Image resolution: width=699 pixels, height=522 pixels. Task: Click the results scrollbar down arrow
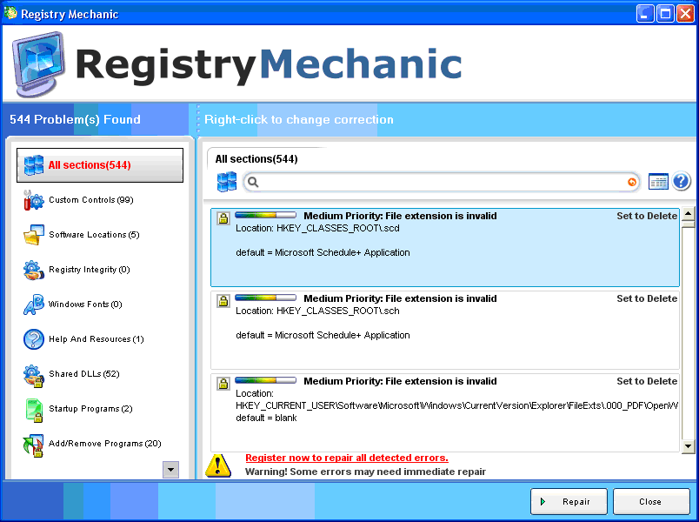(688, 445)
